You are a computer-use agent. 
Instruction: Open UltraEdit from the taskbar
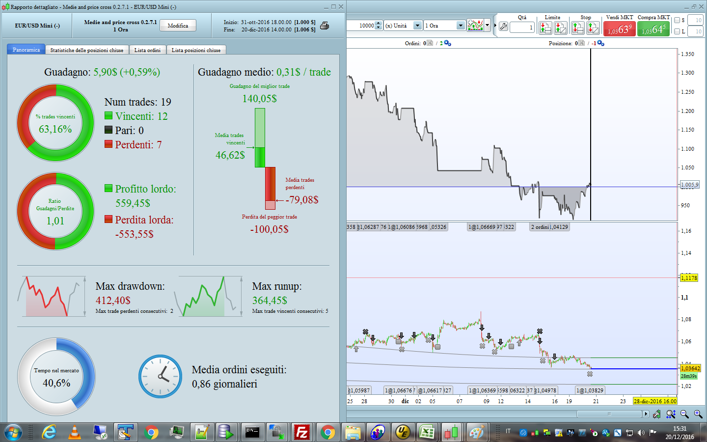(x=403, y=433)
